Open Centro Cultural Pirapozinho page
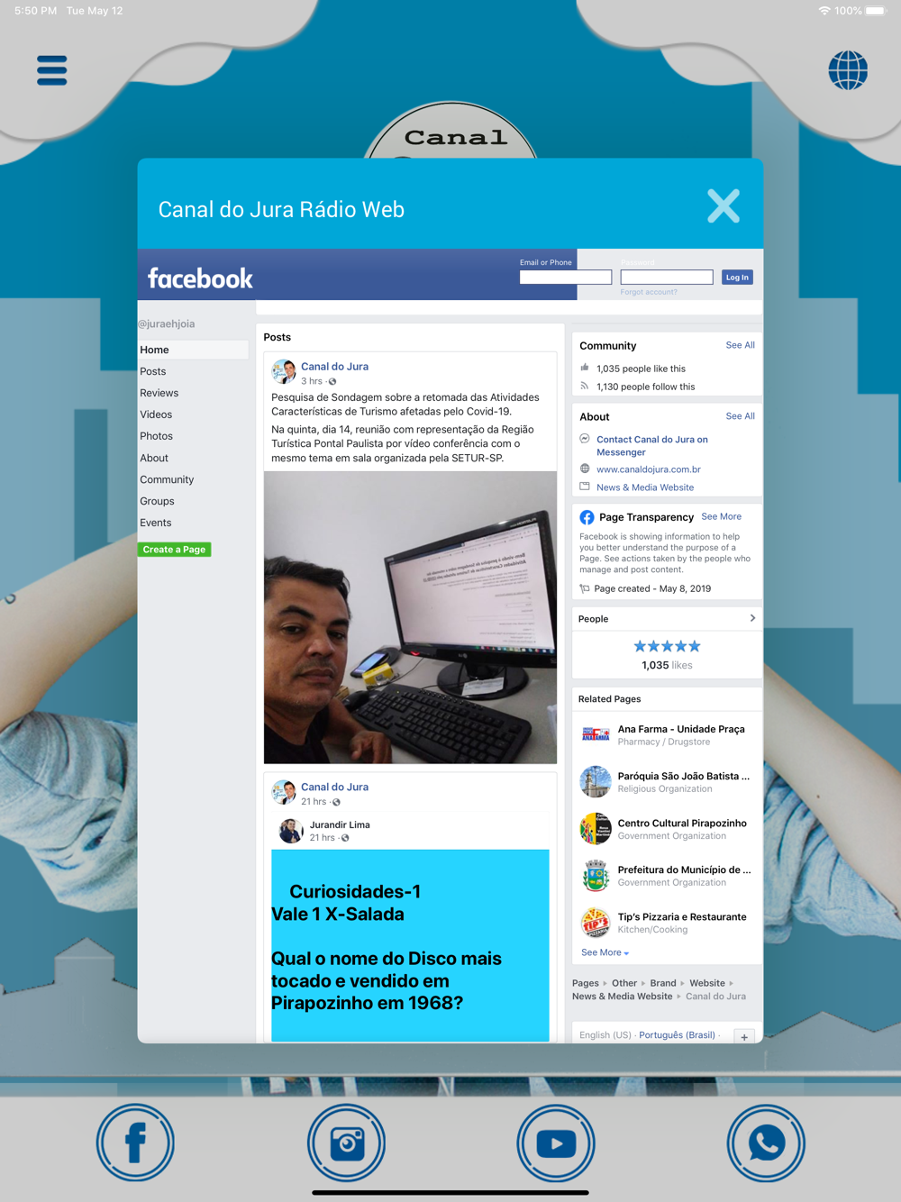The height and width of the screenshot is (1202, 901). (x=682, y=823)
